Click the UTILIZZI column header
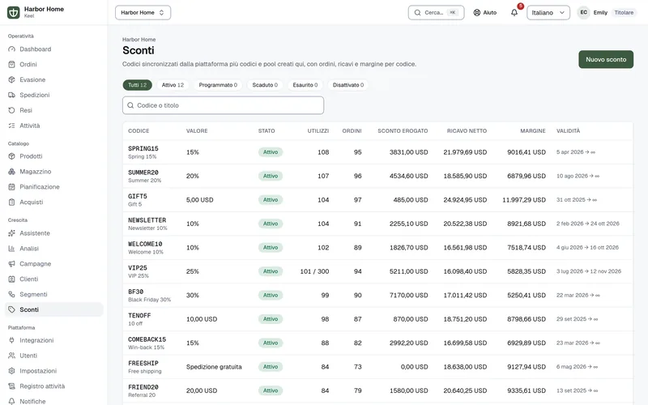 click(318, 131)
